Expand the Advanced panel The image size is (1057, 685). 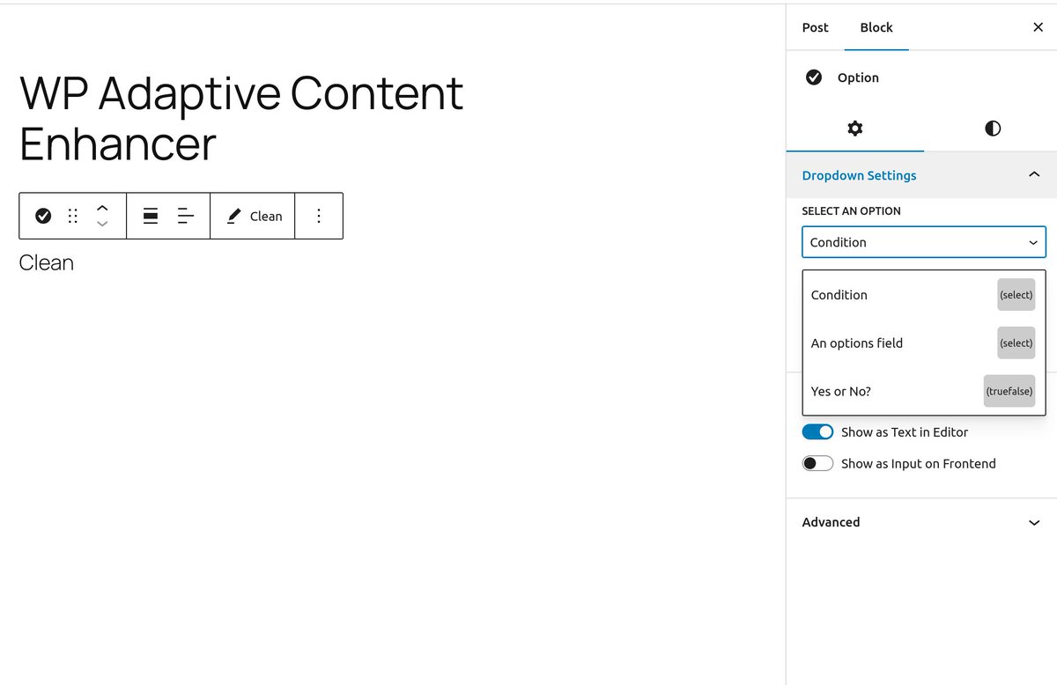(921, 522)
